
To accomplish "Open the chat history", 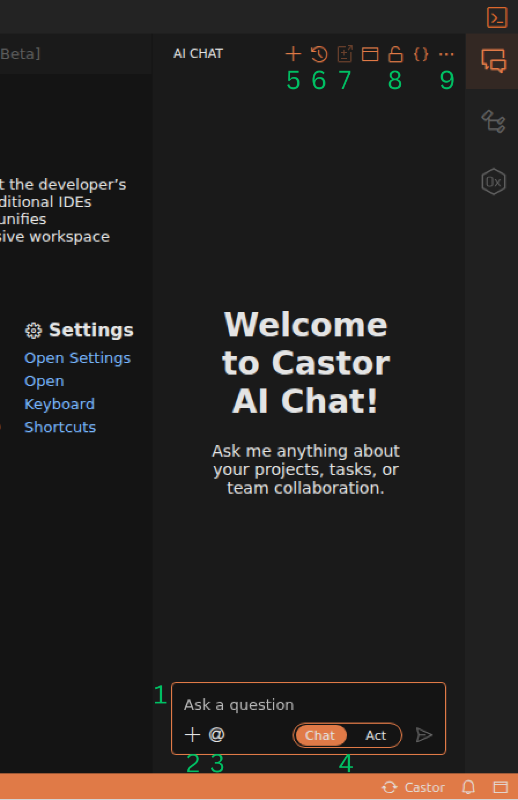I will 319,53.
